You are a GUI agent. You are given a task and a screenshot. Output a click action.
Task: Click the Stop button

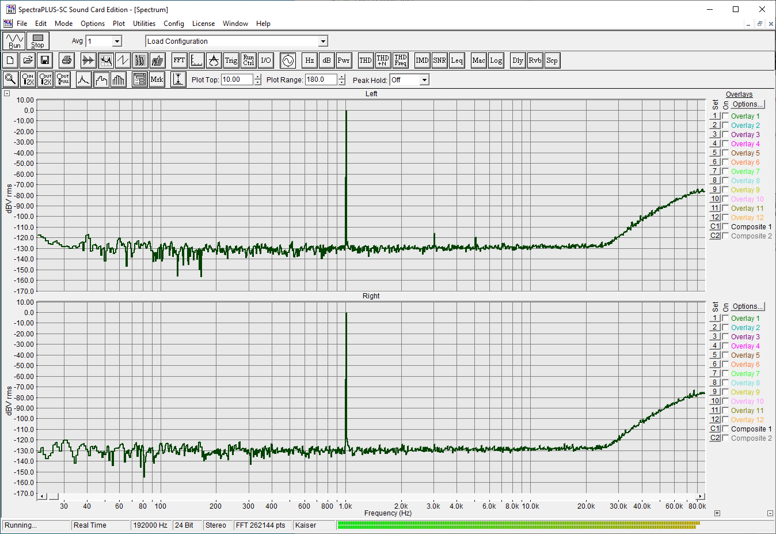(37, 41)
